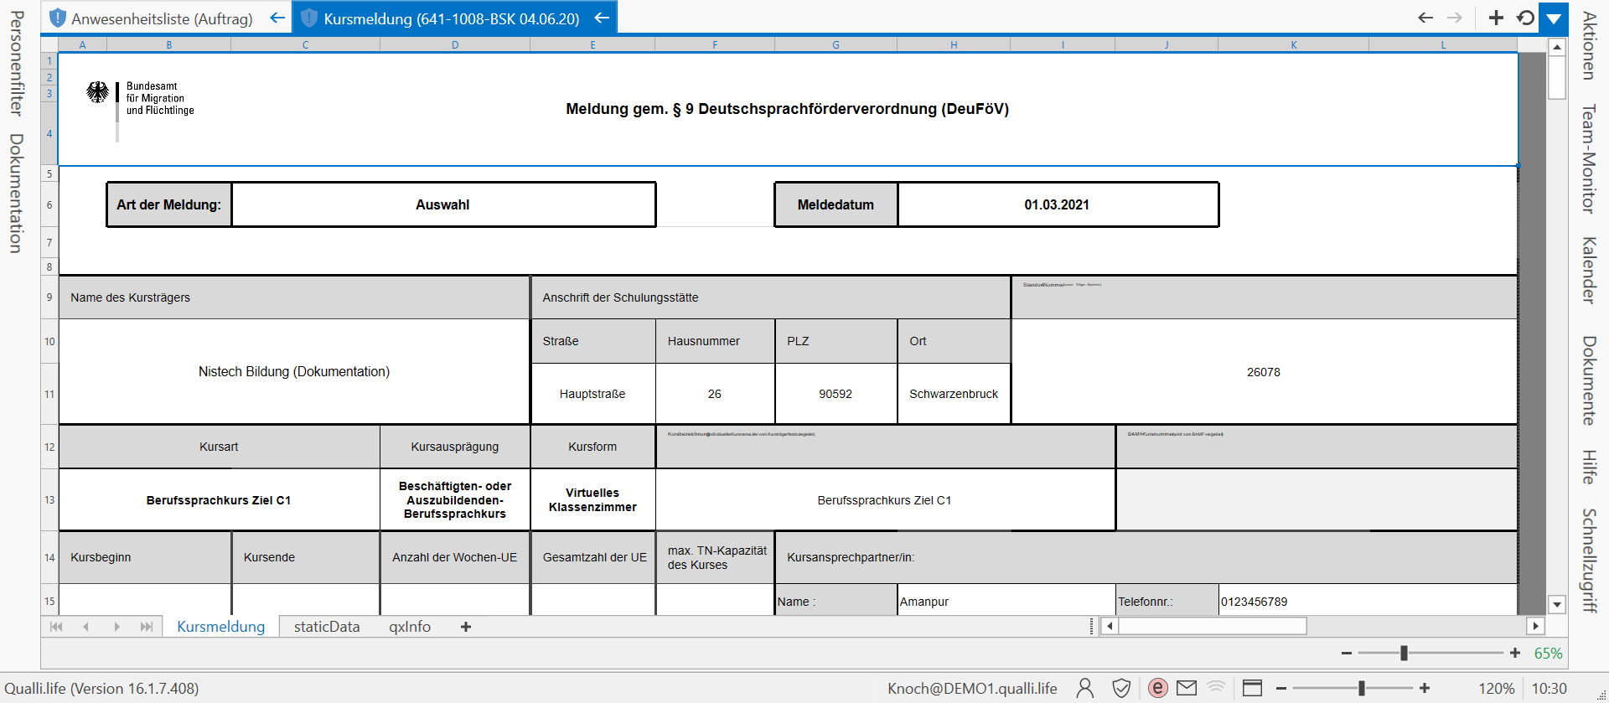Viewport: 1609px width, 703px height.
Task: Click the Knoch@DEMO1.qualli.life user label
Action: [x=972, y=689]
